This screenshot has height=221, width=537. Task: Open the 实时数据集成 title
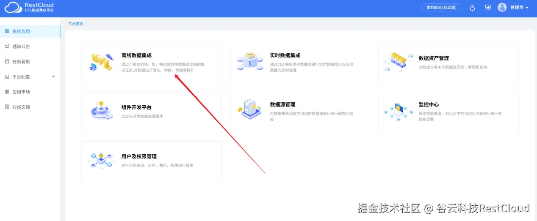tap(285, 55)
